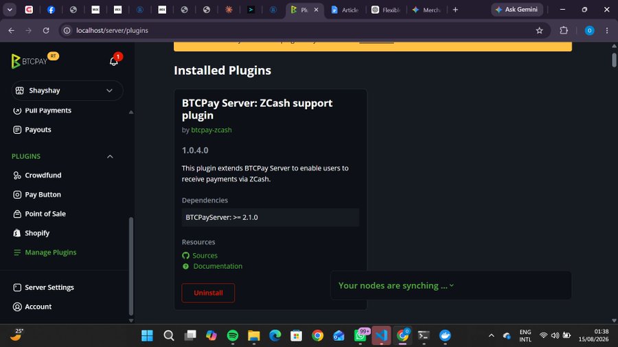Image resolution: width=618 pixels, height=347 pixels.
Task: Open WhatsApp with 99+ badge
Action: coord(360,335)
